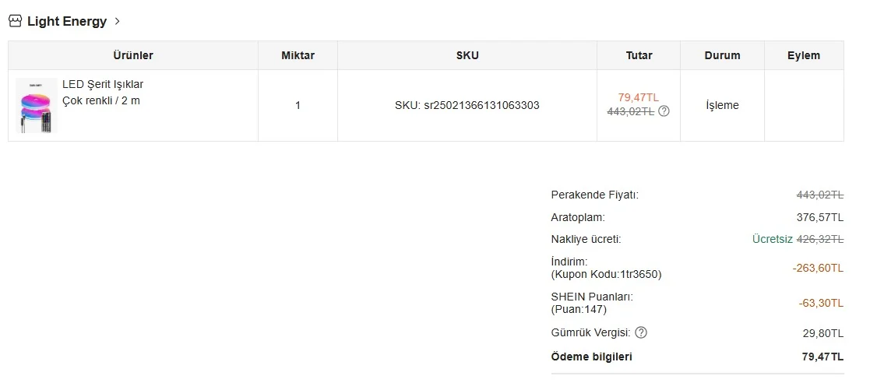Viewport: 877px width, 383px height.
Task: Click the SKU column header
Action: point(467,55)
